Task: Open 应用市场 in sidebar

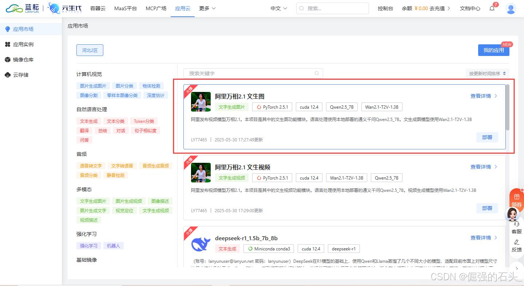Action: 31,29
